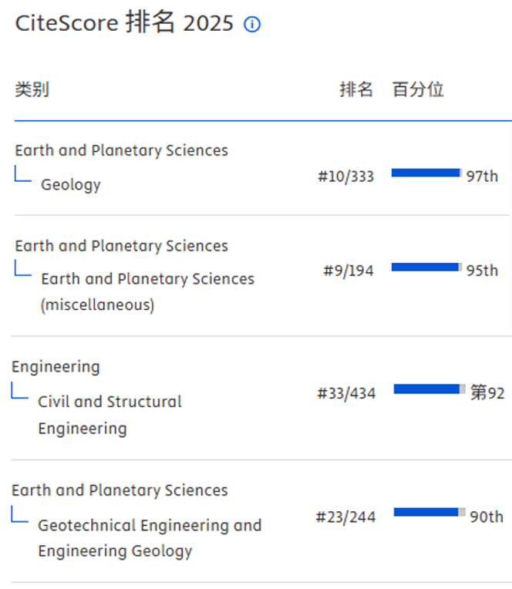Click the CiteScore 排名 2025 heading
Image resolution: width=512 pixels, height=589 pixels.
click(124, 22)
